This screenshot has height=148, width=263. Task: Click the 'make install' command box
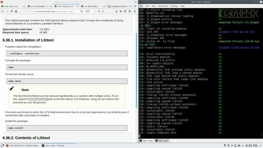(67, 128)
